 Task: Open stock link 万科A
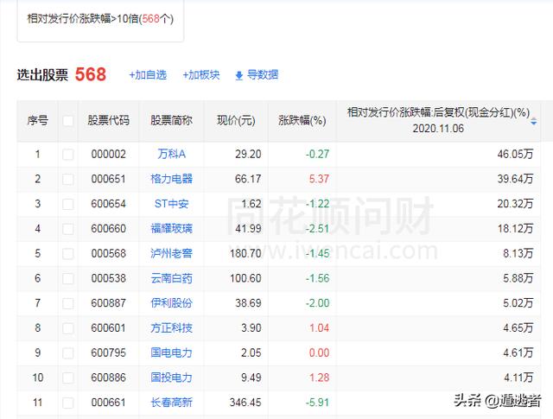click(171, 154)
